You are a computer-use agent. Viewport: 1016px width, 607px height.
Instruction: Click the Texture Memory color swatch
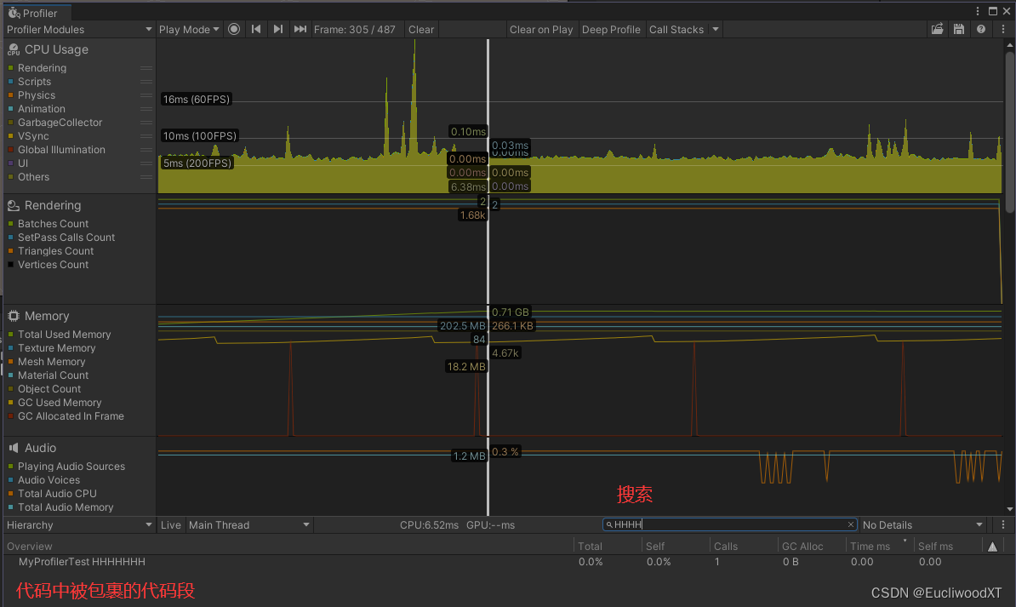click(x=11, y=348)
